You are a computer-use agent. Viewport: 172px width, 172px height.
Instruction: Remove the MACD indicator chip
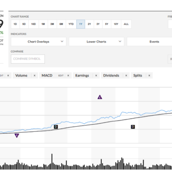pyautogui.click(x=68, y=75)
